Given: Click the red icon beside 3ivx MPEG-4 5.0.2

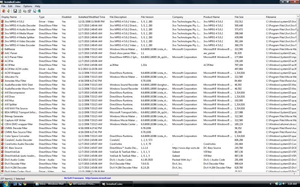Looking at the screenshot, I should coord(2,22).
